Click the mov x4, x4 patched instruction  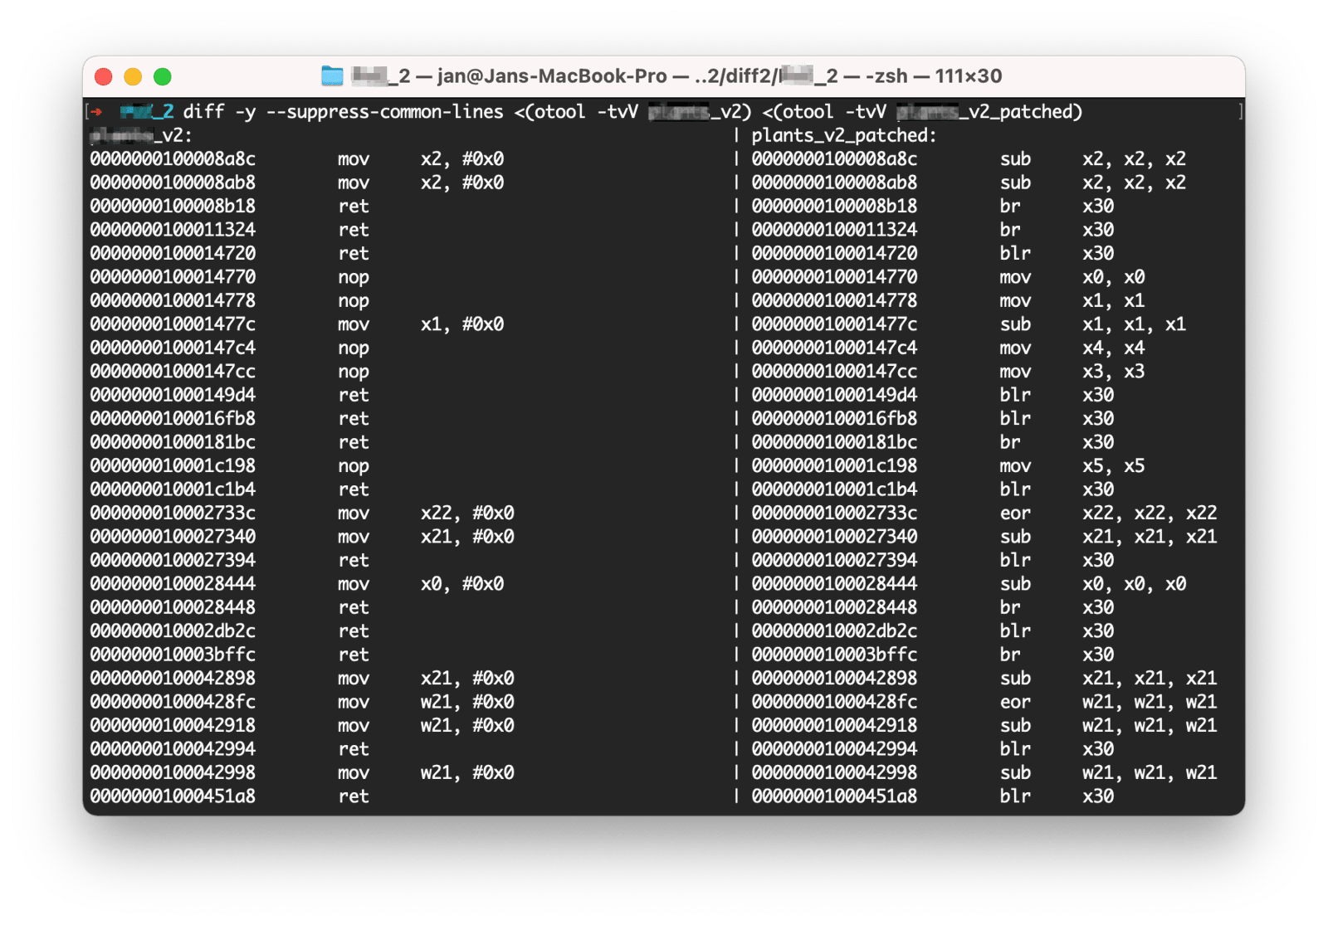(x=1071, y=348)
